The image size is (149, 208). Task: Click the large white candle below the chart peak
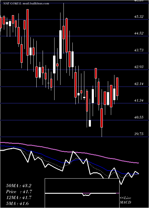tap(60, 45)
